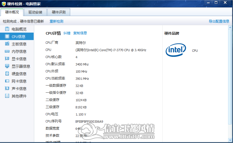Click the CPU核心数 label
The image size is (233, 143).
point(54,57)
